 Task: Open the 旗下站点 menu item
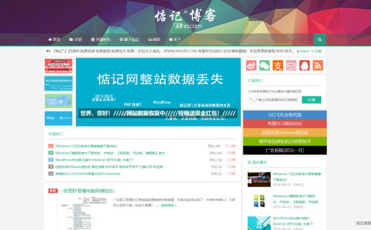tap(129, 40)
